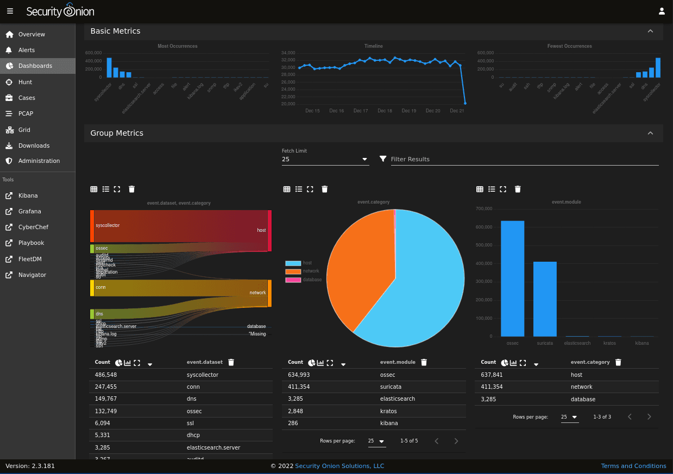Maximize the event.dataset, event.category Sankey chart
The image size is (673, 474).
coord(117,189)
